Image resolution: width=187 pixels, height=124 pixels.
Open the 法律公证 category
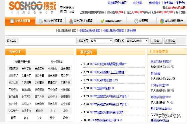point(26,76)
